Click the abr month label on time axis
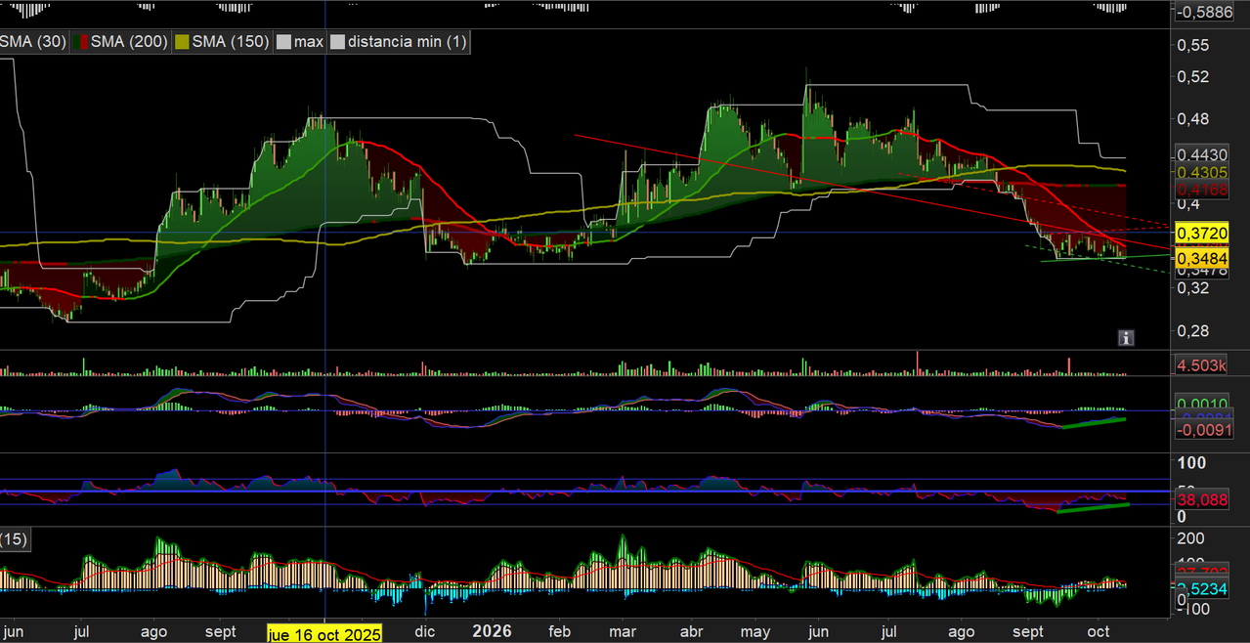1250x643 pixels. point(692,630)
